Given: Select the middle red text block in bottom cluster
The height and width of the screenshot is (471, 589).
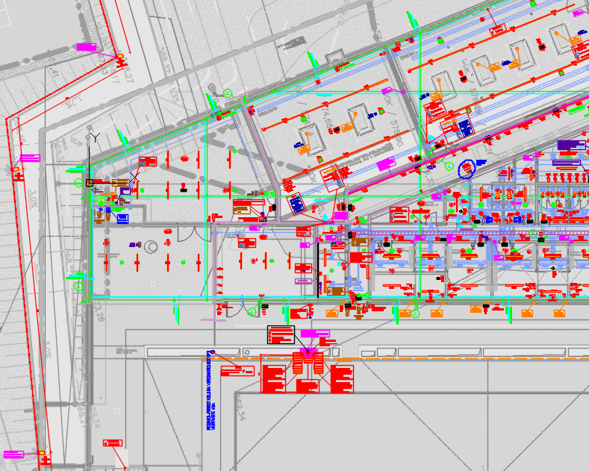Looking at the screenshot, I should pyautogui.click(x=308, y=386).
